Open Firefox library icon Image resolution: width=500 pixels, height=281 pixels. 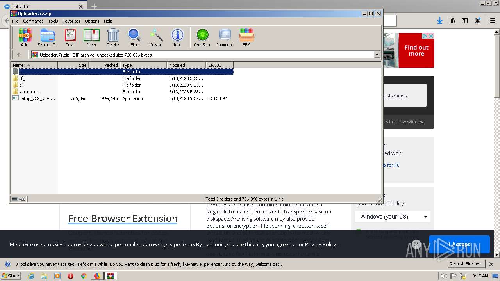[452, 21]
